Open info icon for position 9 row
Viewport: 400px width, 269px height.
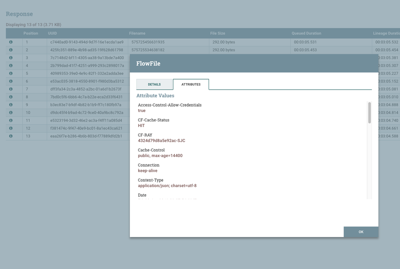click(11, 105)
